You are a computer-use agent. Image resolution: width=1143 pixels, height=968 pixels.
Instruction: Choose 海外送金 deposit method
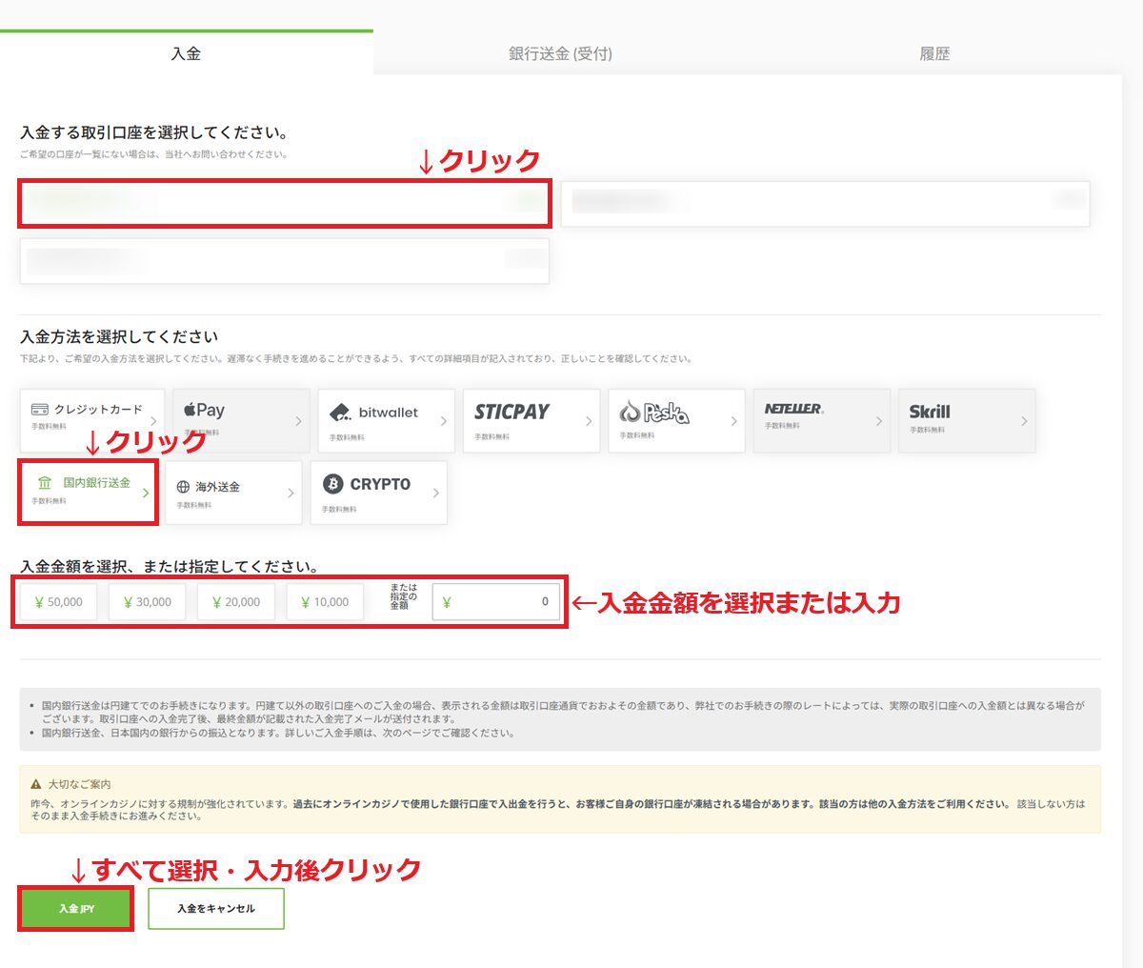[x=233, y=493]
